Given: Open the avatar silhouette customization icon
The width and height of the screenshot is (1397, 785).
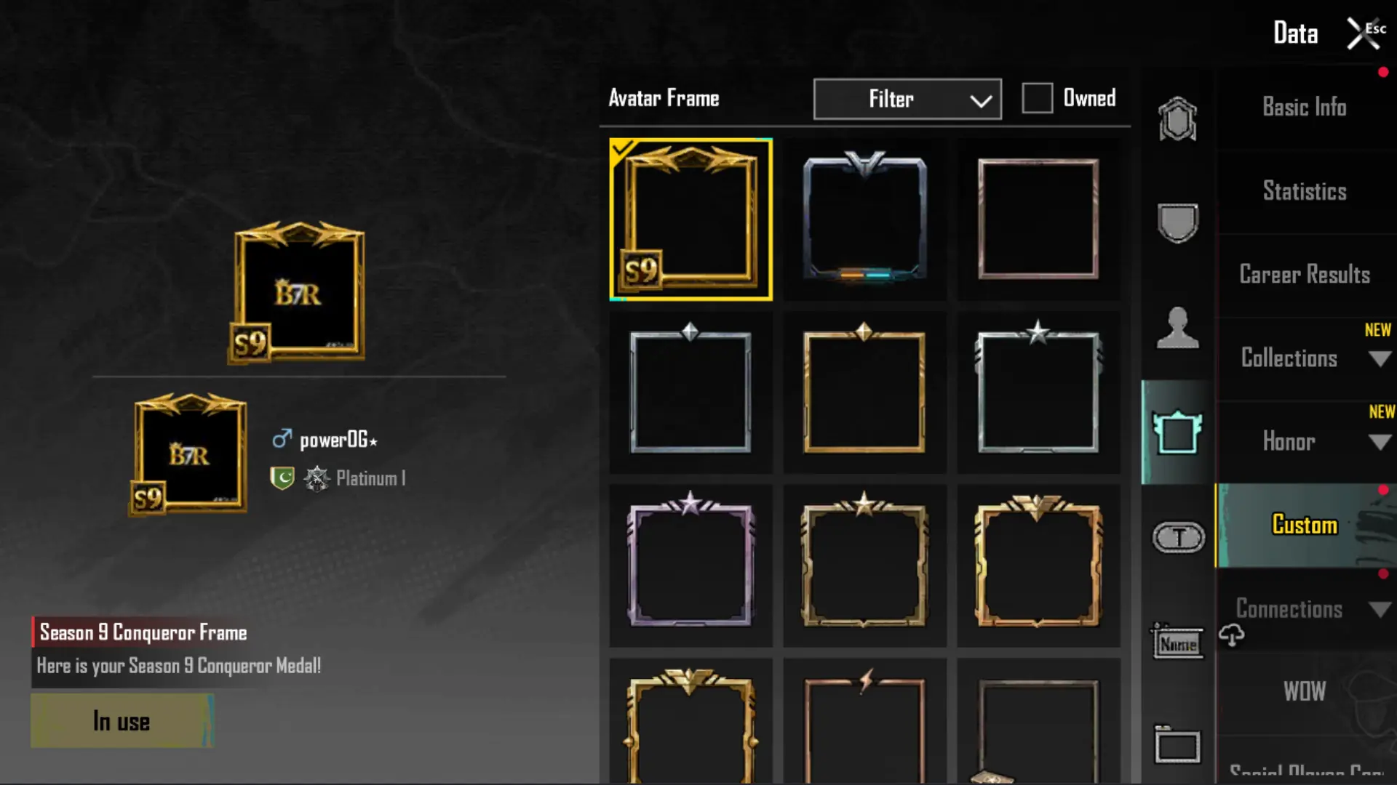Looking at the screenshot, I should (1177, 328).
